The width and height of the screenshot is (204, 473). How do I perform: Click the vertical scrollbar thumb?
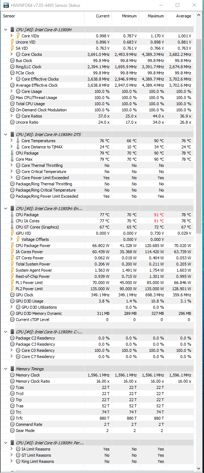pyautogui.click(x=199, y=136)
